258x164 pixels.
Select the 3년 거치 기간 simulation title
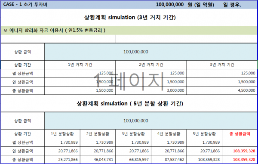click(130, 18)
